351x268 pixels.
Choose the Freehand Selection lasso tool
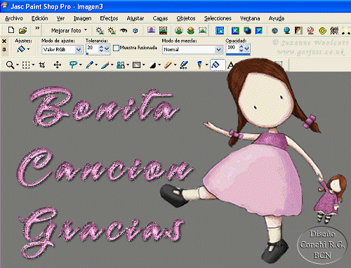click(x=73, y=65)
